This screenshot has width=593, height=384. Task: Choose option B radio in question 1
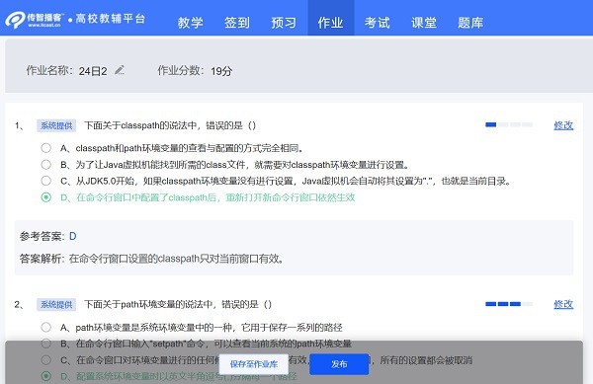tap(46, 164)
